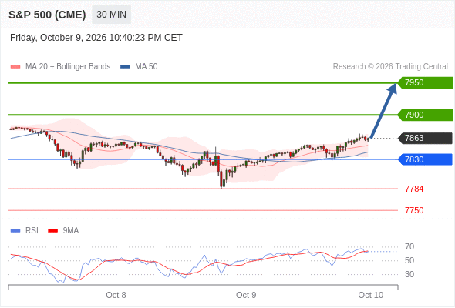Screen dimensions: 455x308
Task: Click the Research © 2026 Trading Central credit
Action: pyautogui.click(x=390, y=67)
